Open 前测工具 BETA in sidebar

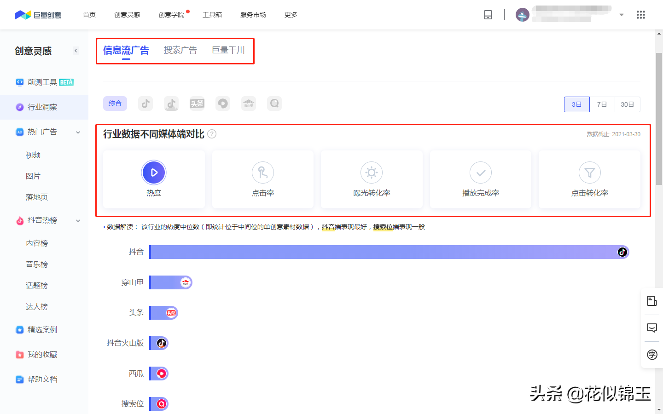point(44,82)
